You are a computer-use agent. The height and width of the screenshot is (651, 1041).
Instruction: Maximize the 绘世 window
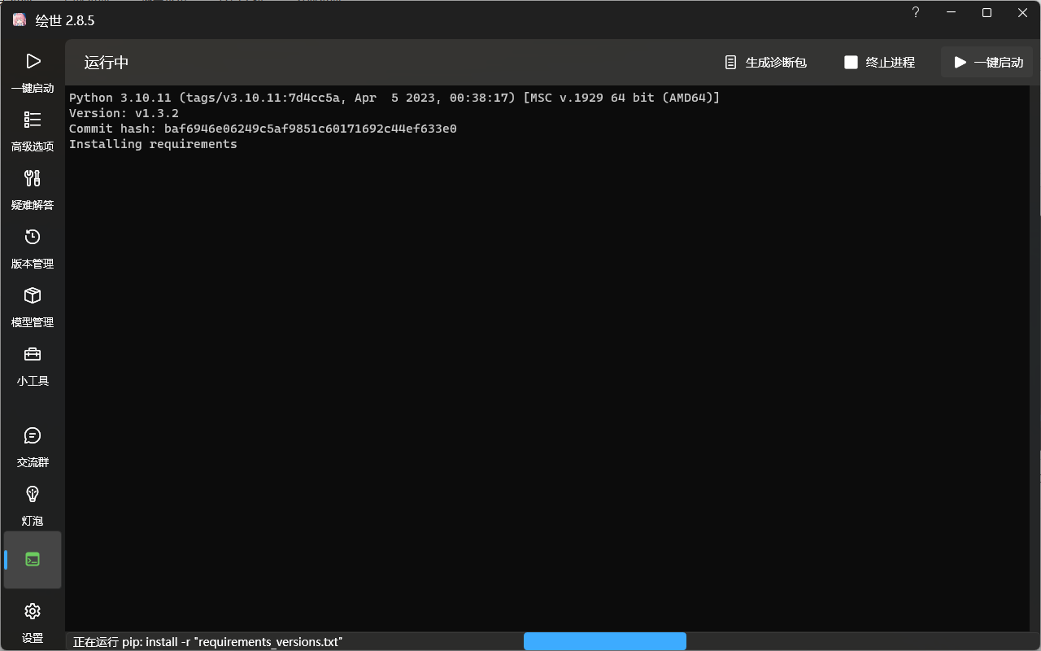[x=987, y=13]
